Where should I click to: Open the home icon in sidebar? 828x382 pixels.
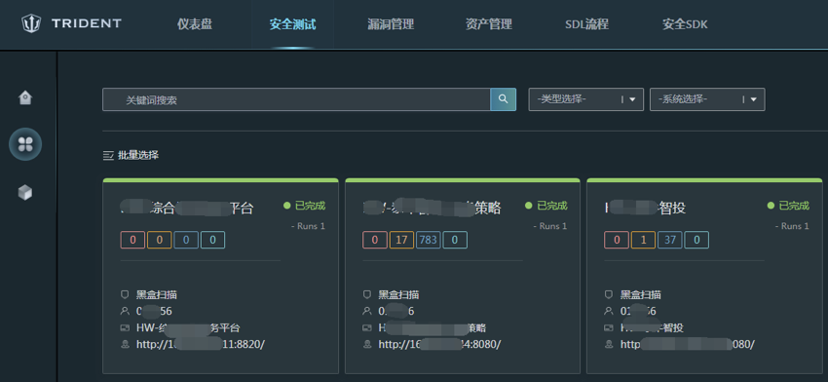click(x=25, y=97)
